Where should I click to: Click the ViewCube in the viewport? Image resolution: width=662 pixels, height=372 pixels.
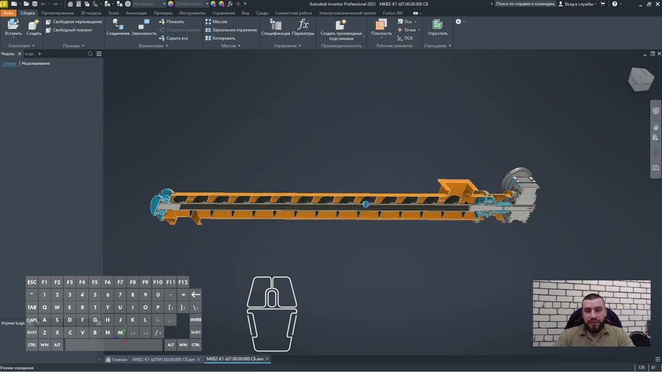(641, 79)
